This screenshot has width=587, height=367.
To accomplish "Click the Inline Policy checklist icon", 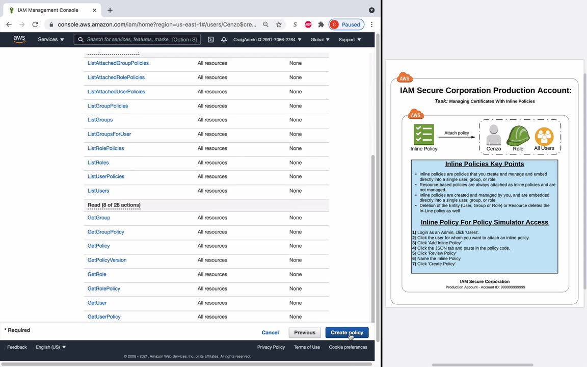I will click(x=424, y=135).
